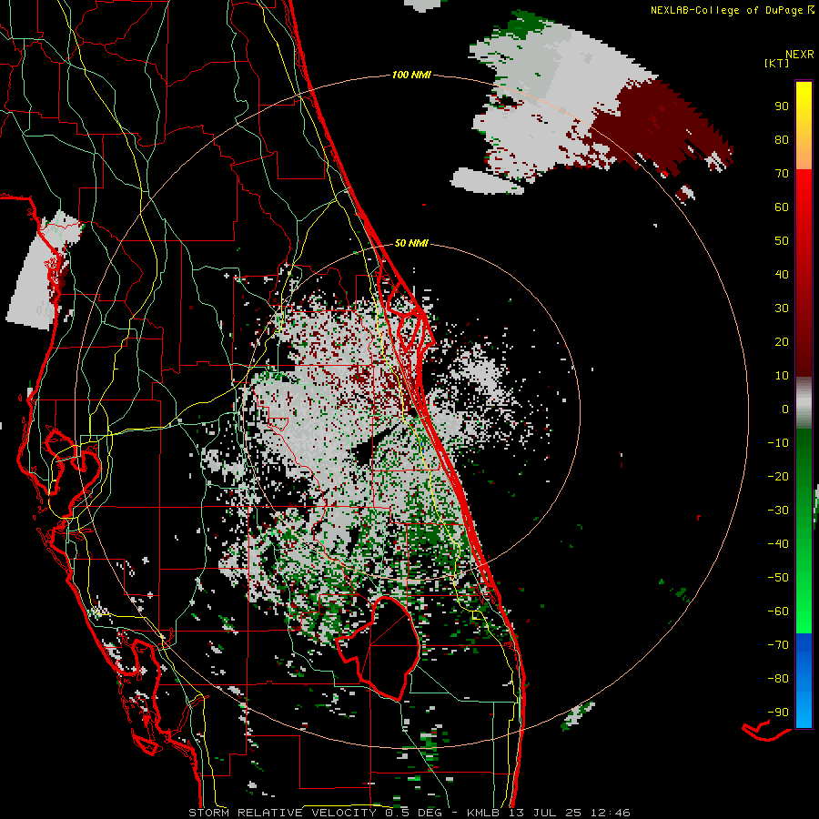Click the [KT] units label
This screenshot has height=819, width=819.
click(x=776, y=63)
